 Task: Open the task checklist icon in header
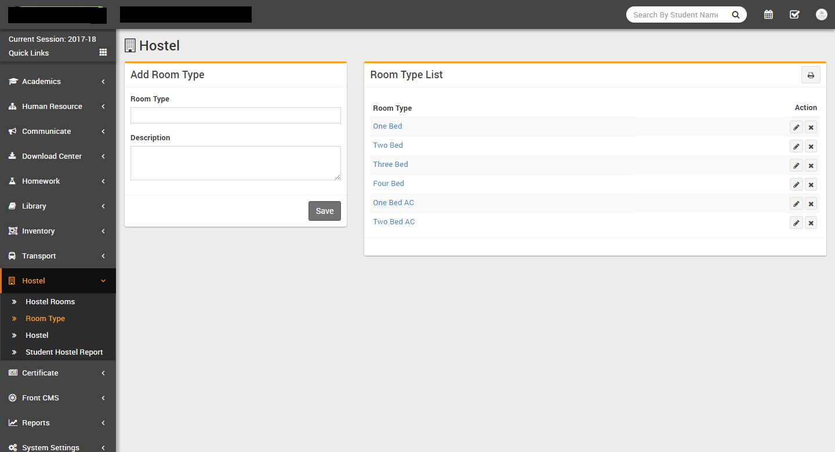coord(794,14)
